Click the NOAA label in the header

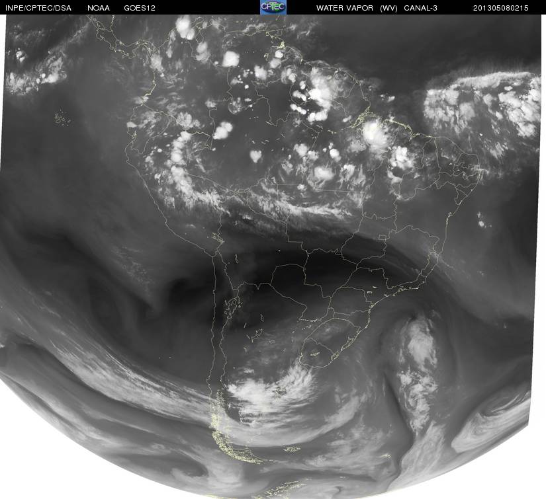[99, 8]
